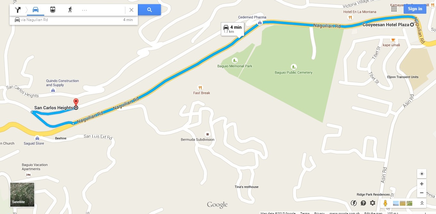
Task: Click the directions arrow icon
Action: [x=18, y=10]
